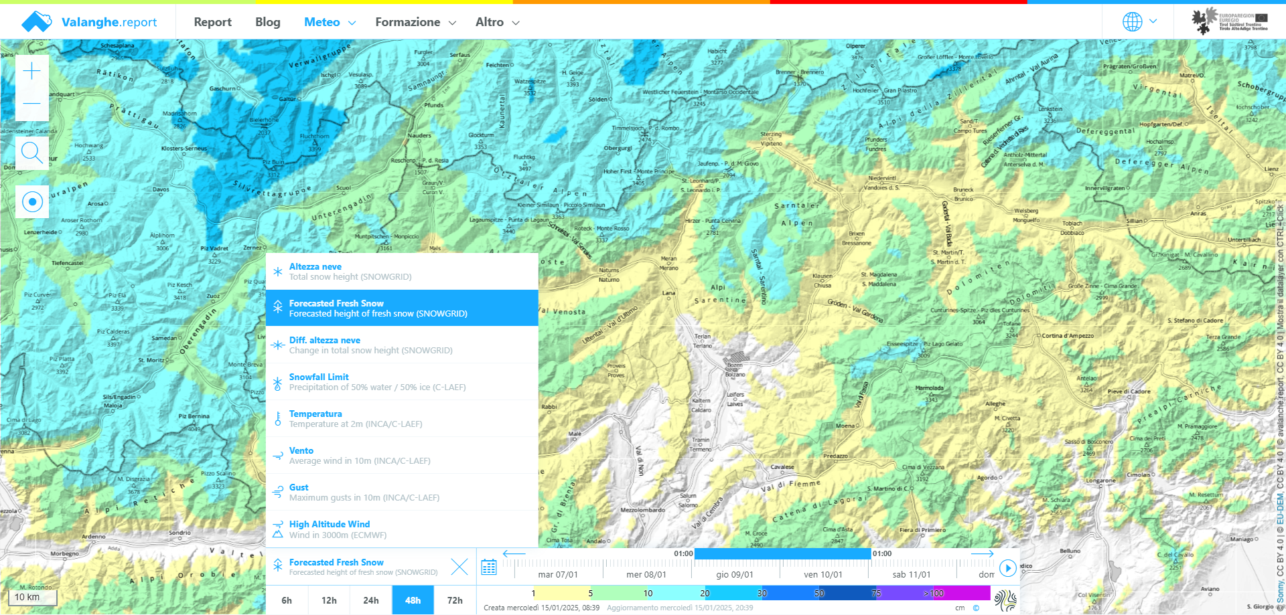Go to the Blog page
1286x615 pixels.
coord(268,22)
